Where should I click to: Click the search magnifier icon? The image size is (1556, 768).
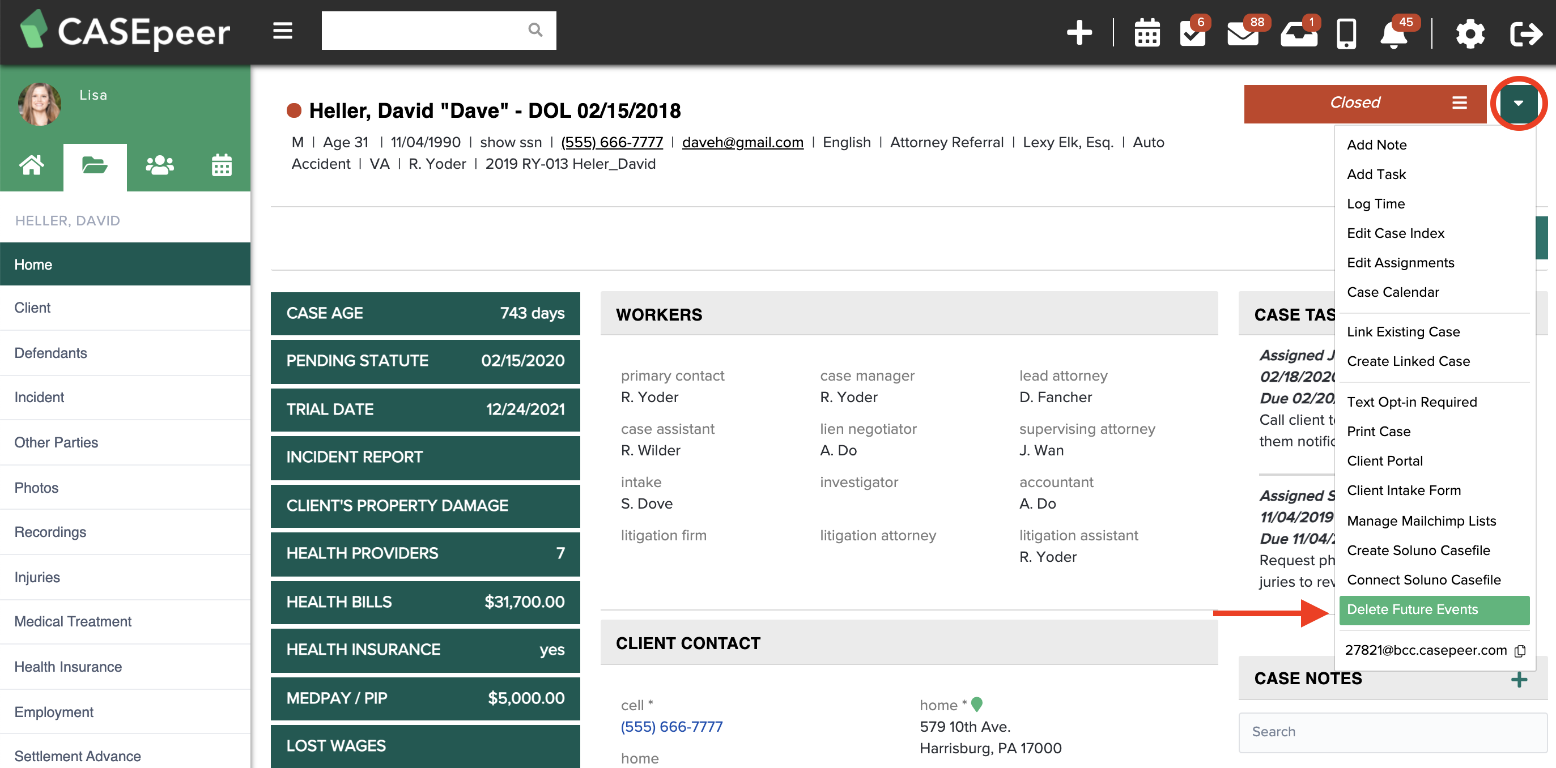535,29
